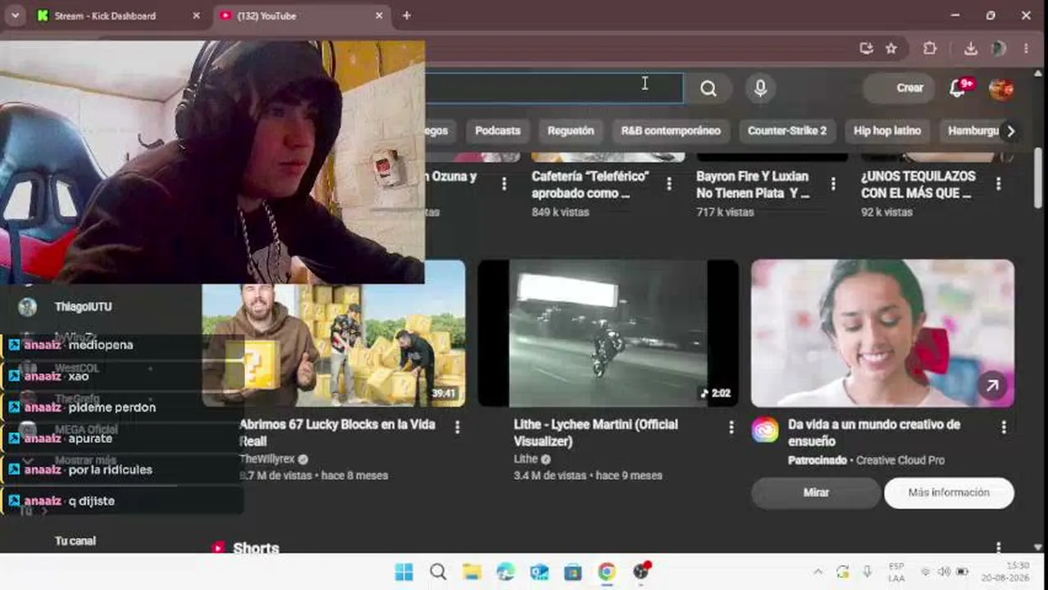Click the Crear button
Image resolution: width=1048 pixels, height=590 pixels.
900,88
